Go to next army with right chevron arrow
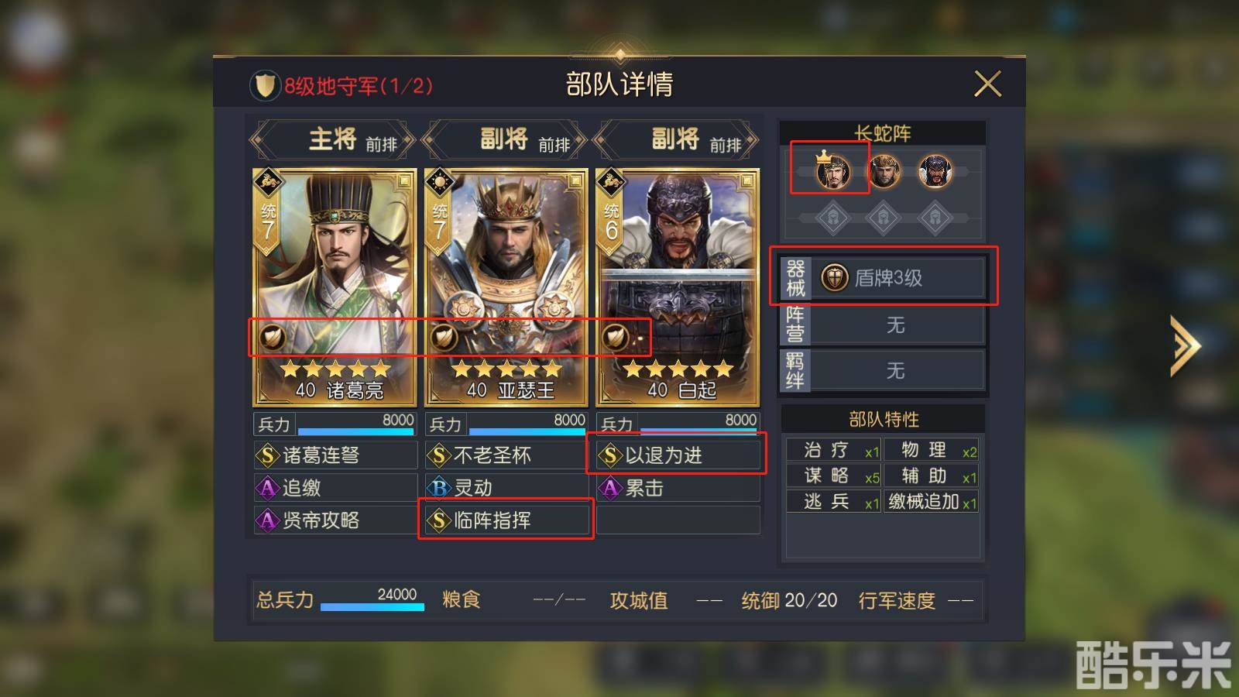1239x697 pixels. point(1185,345)
